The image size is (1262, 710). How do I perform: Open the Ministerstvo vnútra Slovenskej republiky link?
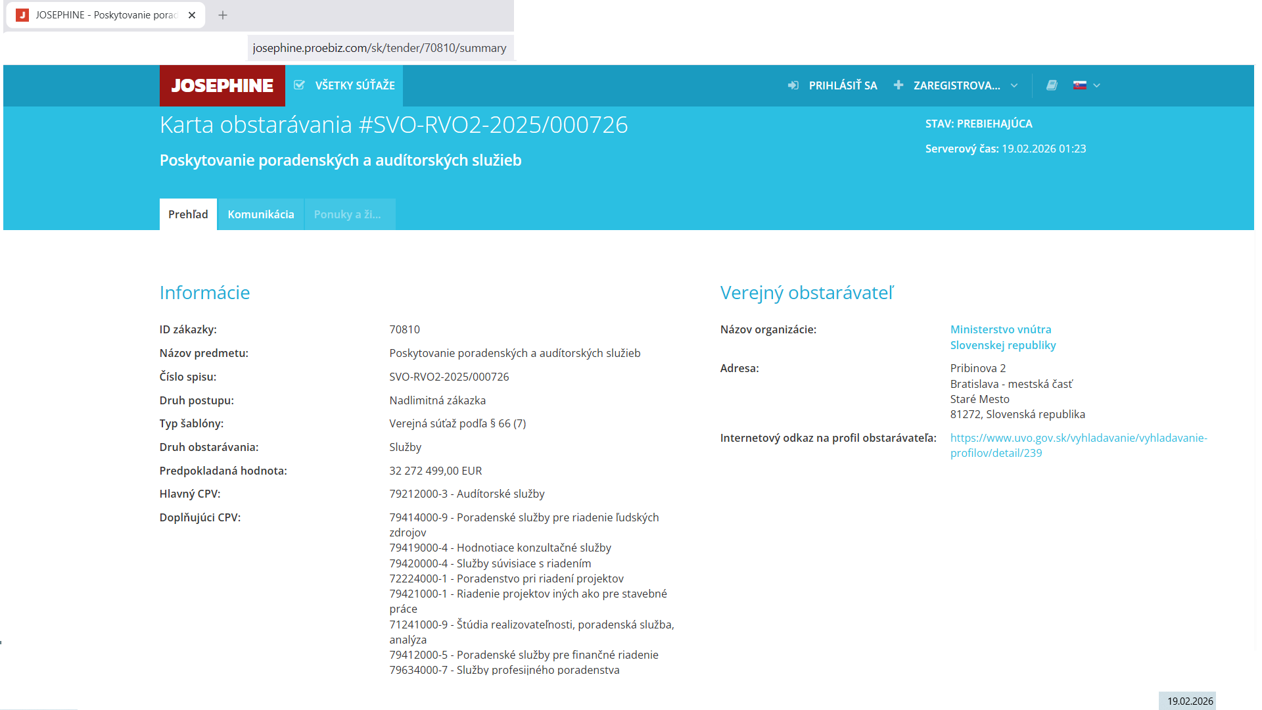click(x=1002, y=337)
